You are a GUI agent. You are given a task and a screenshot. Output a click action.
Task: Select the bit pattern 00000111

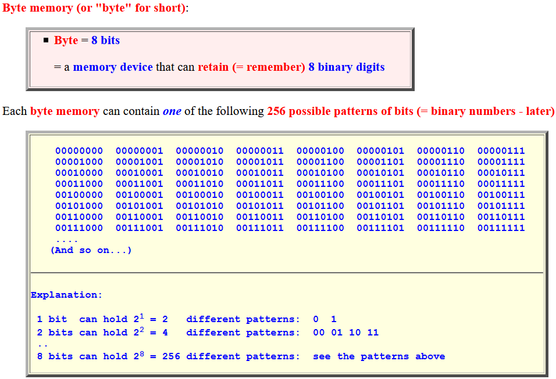coord(501,151)
